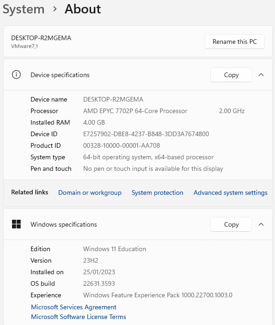Select the processor name AMD EPYC 7702P

(x=108, y=111)
